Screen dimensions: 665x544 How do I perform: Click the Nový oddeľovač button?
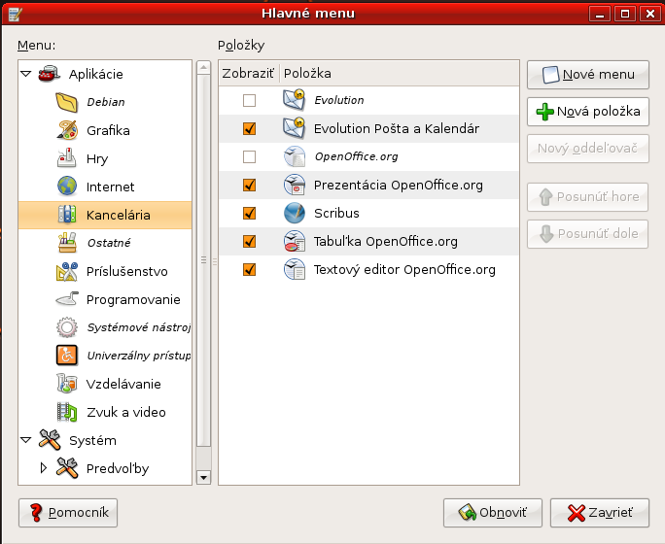[x=588, y=149]
